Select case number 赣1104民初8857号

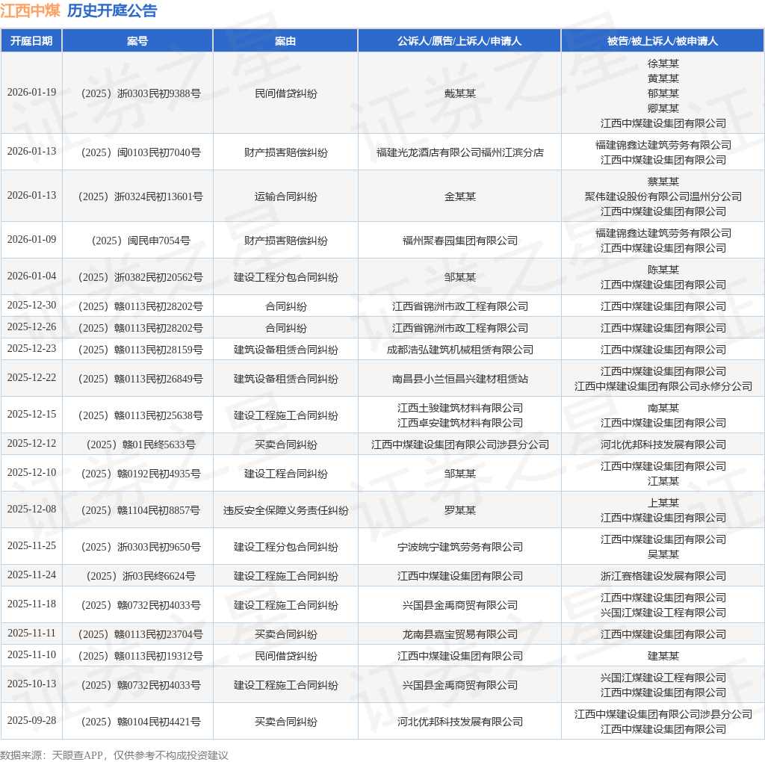140,510
